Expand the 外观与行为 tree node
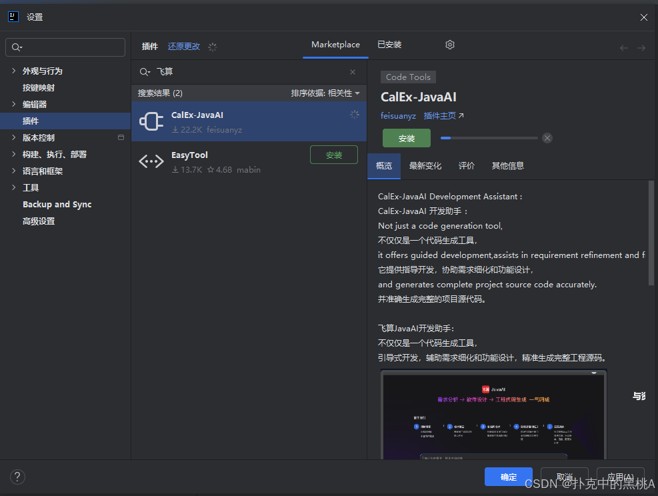Viewport: 658px width, 496px height. [14, 71]
